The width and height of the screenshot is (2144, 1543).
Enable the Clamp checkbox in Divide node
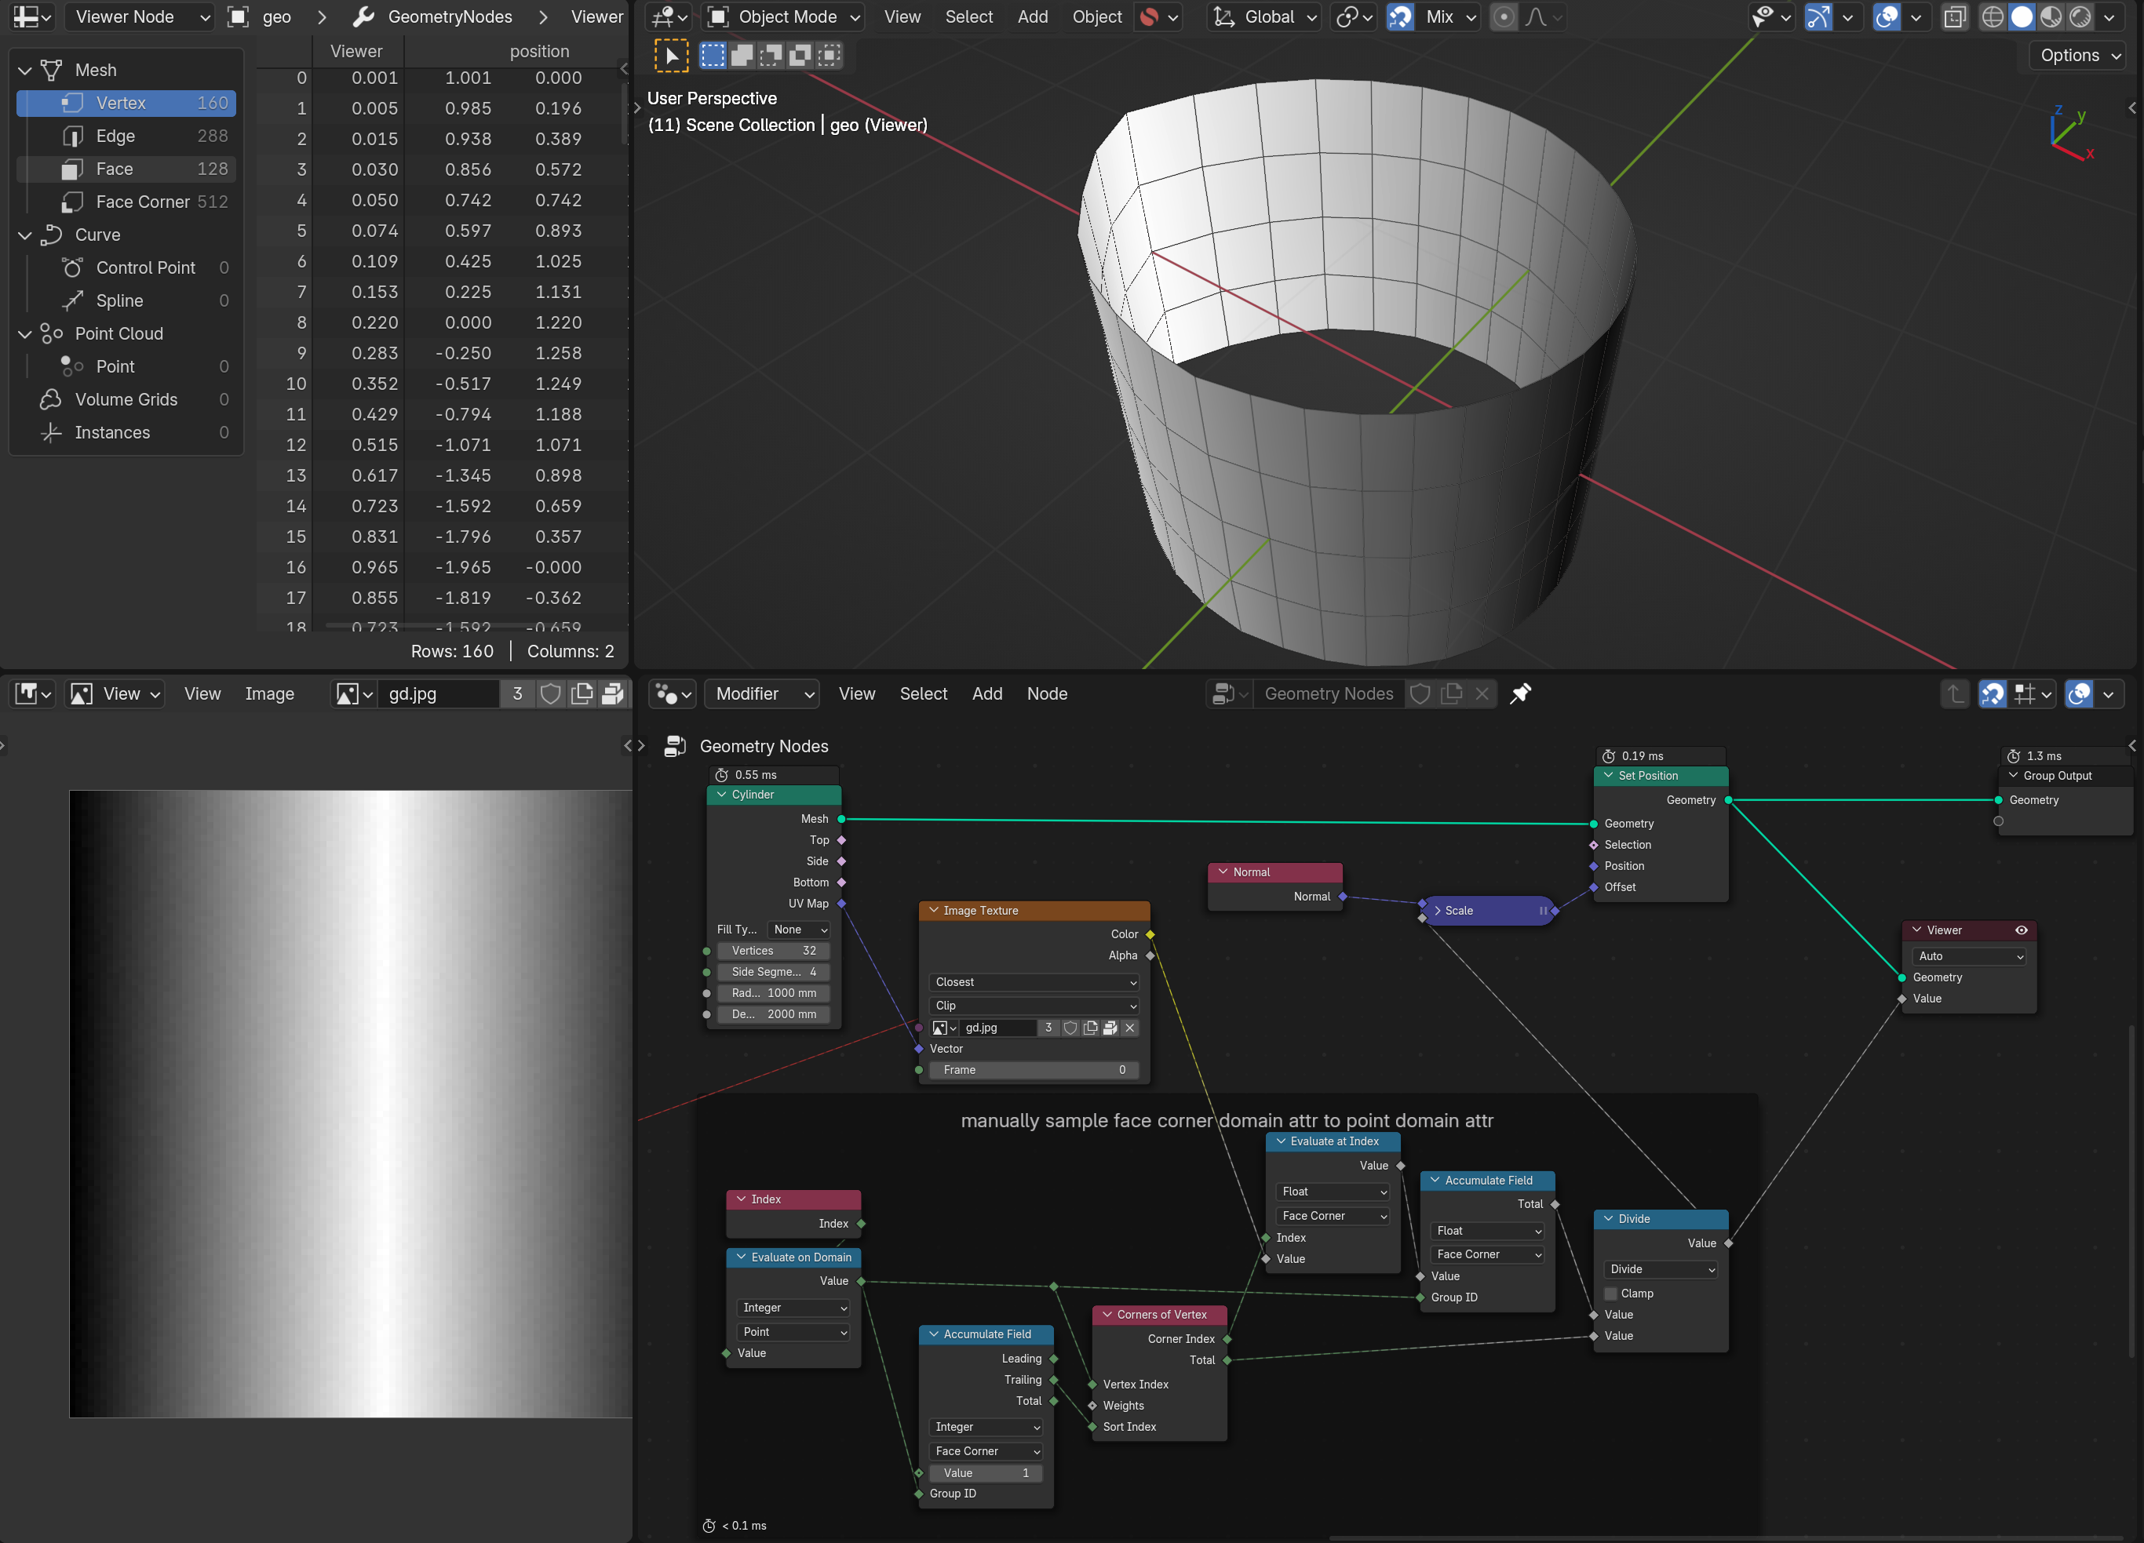pos(1611,1293)
